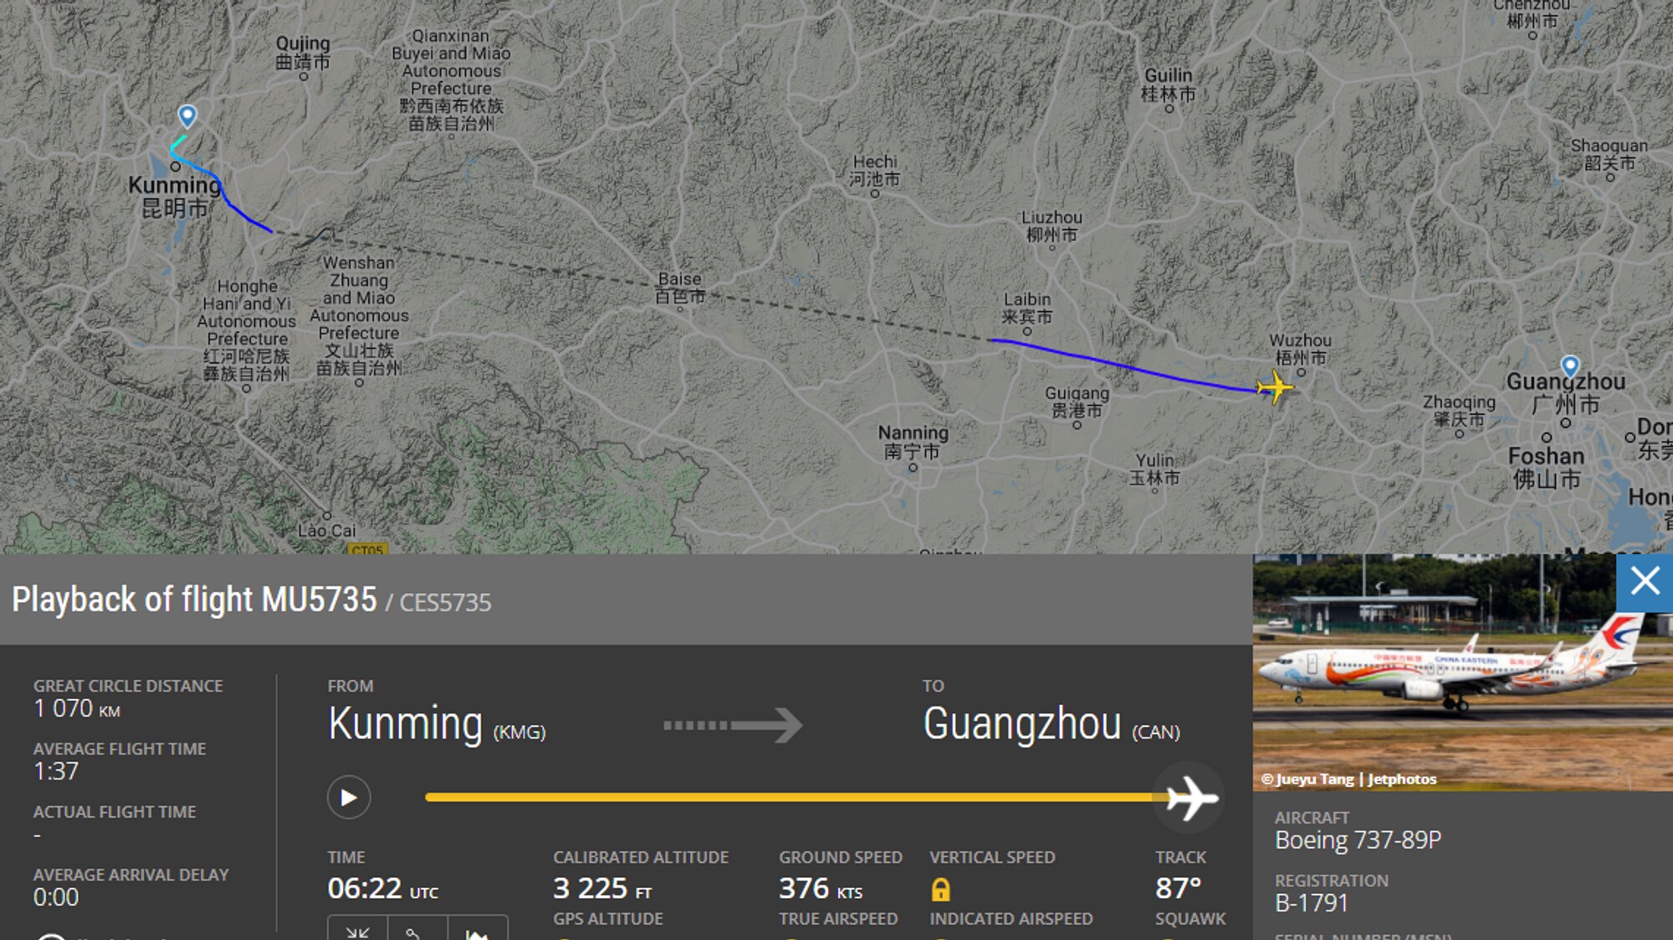Open the Jueyu Tang Jetphotos credit link

tap(1348, 779)
